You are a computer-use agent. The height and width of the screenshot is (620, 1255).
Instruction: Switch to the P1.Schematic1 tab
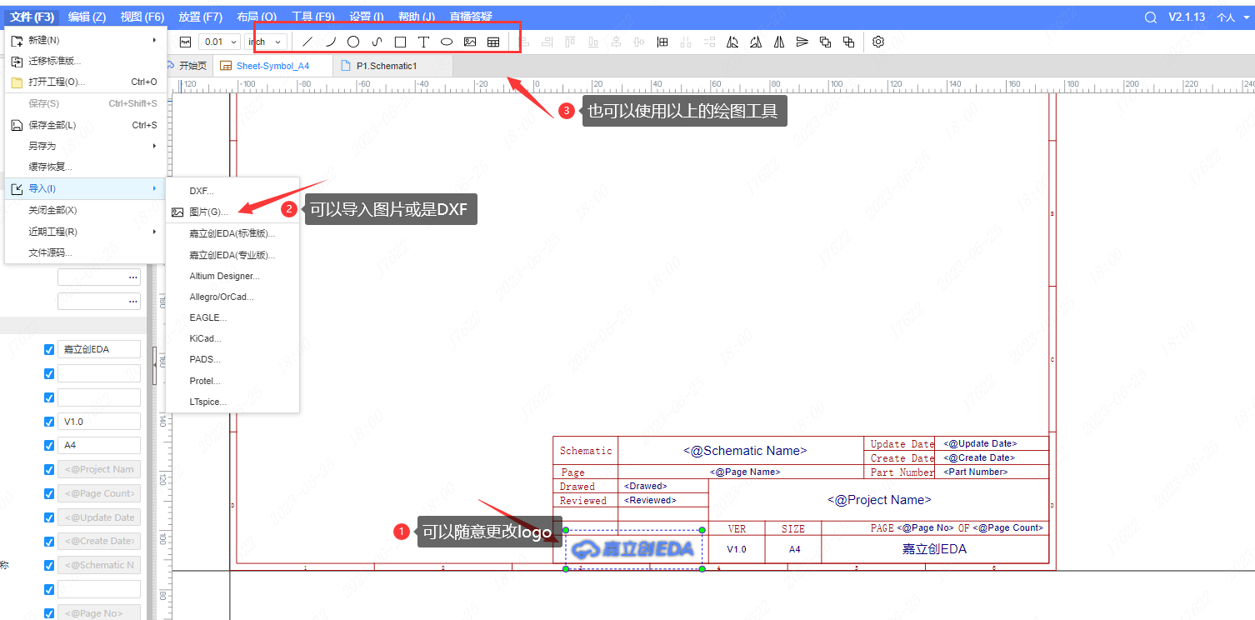pos(392,66)
